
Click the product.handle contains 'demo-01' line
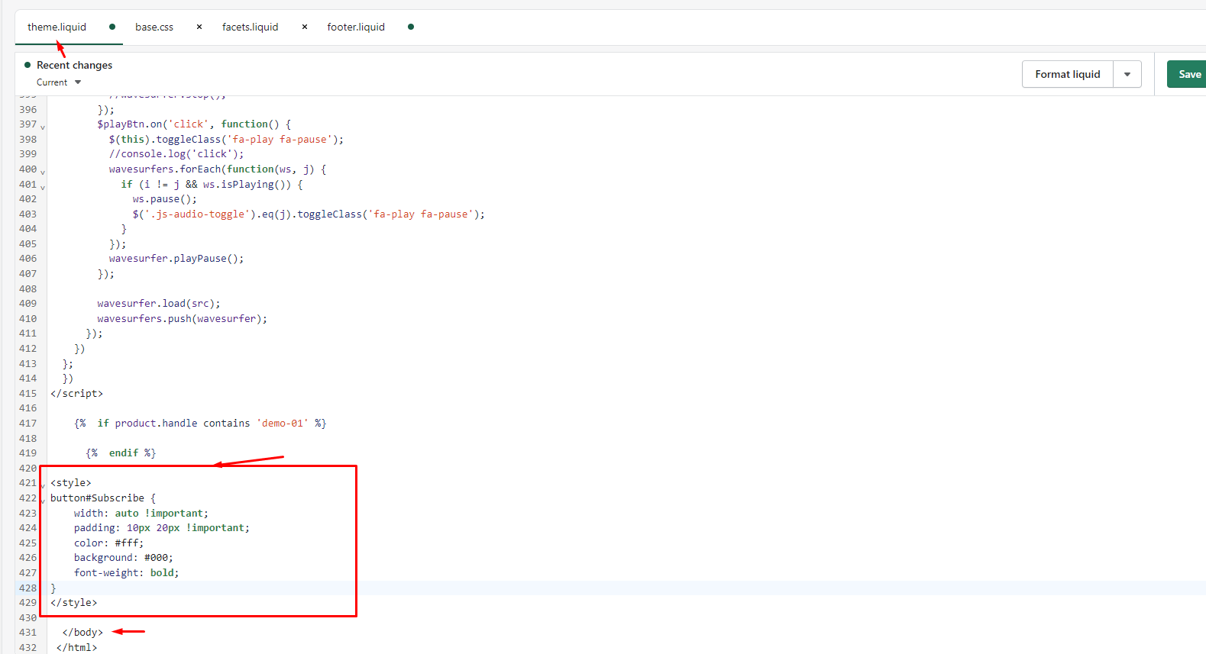click(200, 424)
